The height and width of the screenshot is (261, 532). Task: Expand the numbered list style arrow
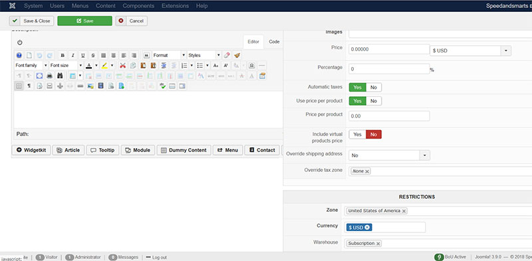pos(192,66)
